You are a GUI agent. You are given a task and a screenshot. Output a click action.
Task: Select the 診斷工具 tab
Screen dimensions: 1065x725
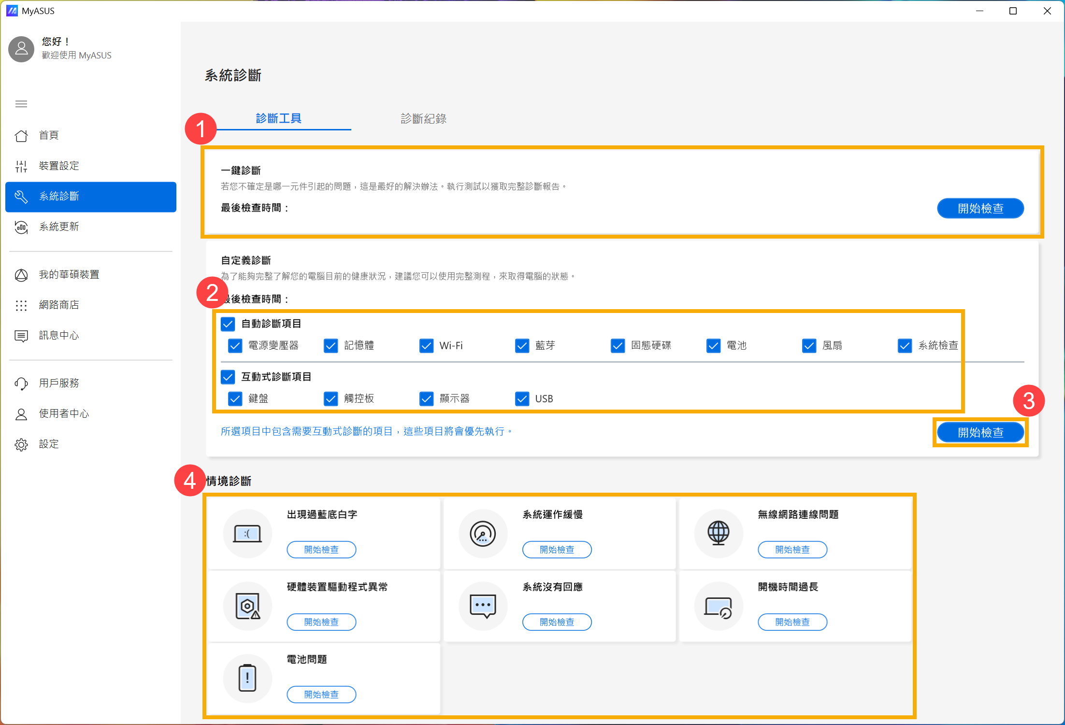point(279,119)
